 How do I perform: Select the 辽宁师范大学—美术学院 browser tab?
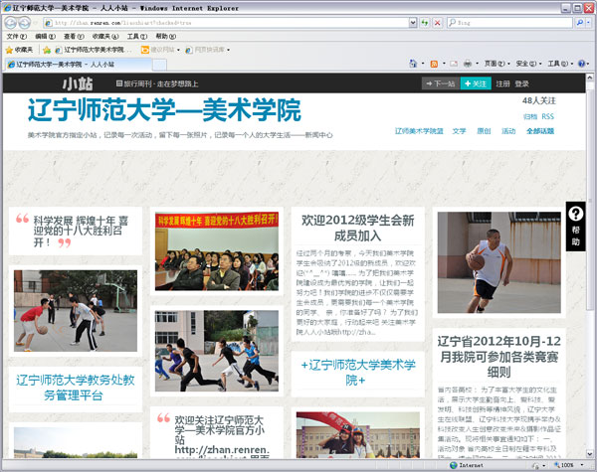(65, 65)
